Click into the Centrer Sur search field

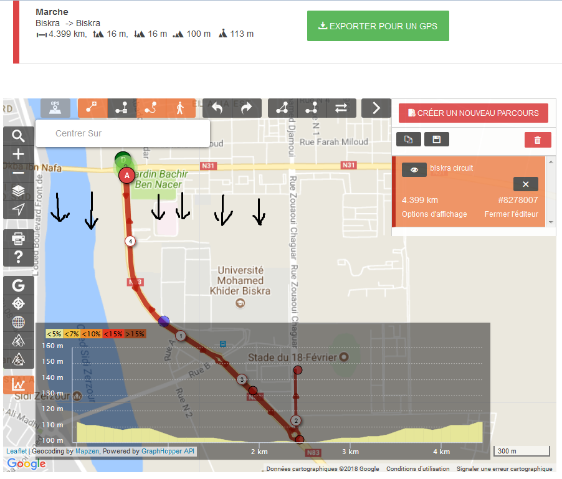tap(123, 133)
